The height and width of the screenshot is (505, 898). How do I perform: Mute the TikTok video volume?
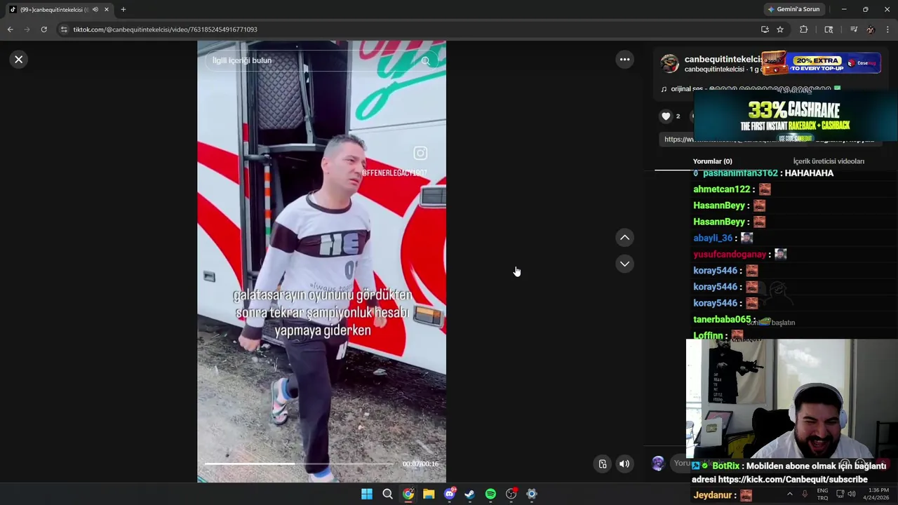624,464
